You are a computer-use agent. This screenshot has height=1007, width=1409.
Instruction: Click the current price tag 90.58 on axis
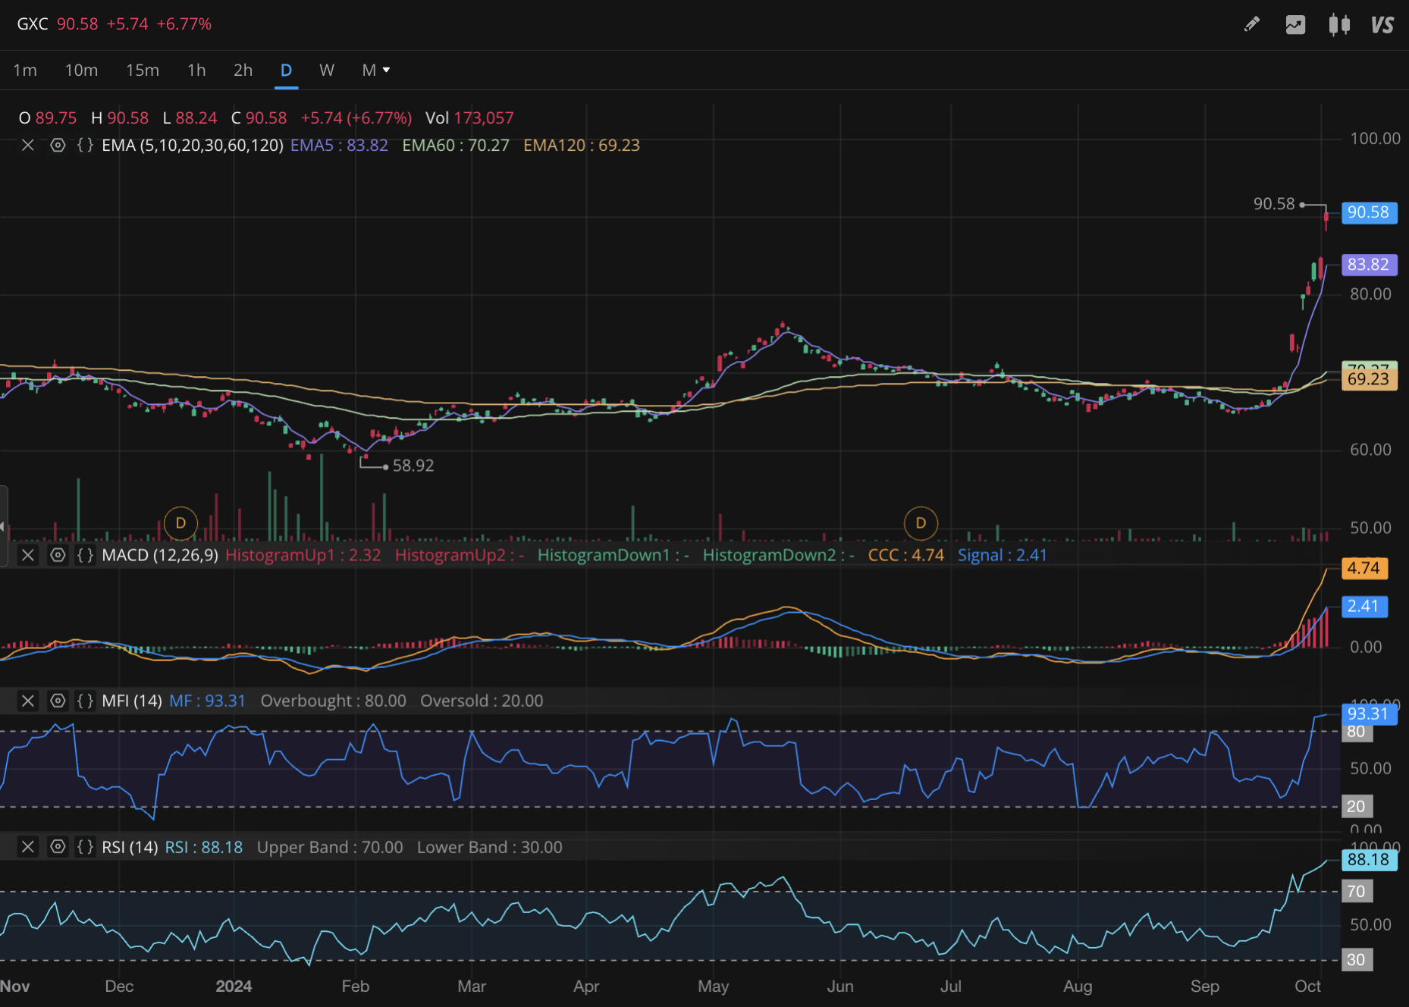click(1369, 212)
